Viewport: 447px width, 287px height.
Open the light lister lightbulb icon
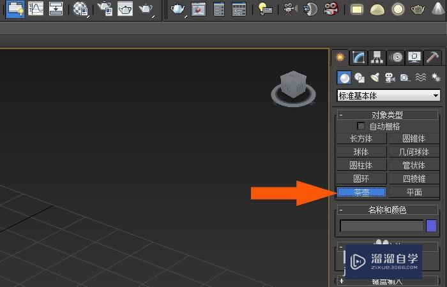[265, 9]
